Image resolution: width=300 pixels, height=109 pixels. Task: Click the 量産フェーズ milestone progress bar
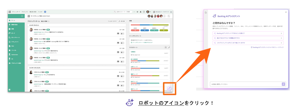[145, 76]
